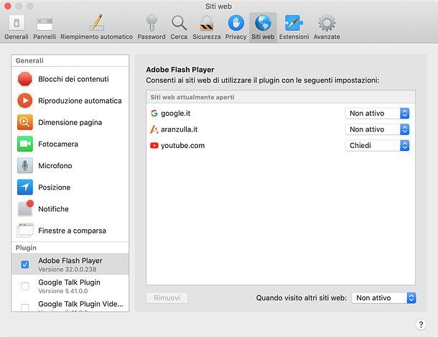Click the Finestre a comparsa label
The height and width of the screenshot is (337, 438).
click(72, 231)
